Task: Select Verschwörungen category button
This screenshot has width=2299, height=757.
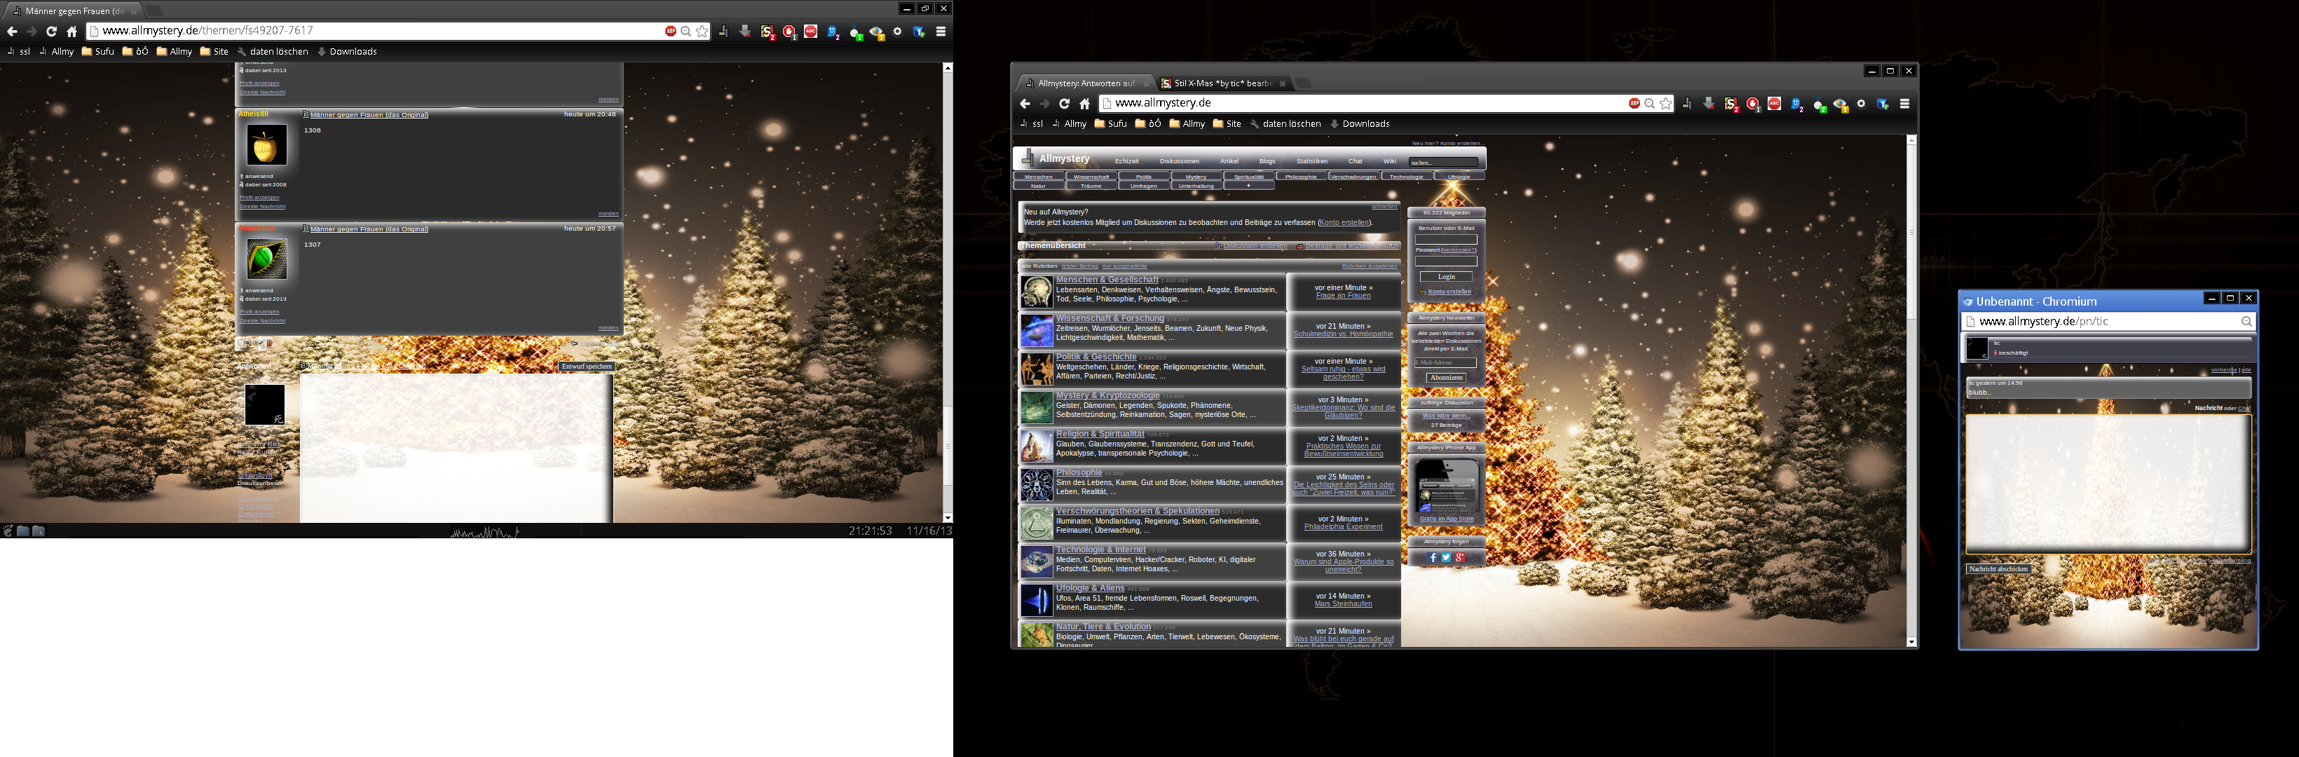Action: 1354,177
